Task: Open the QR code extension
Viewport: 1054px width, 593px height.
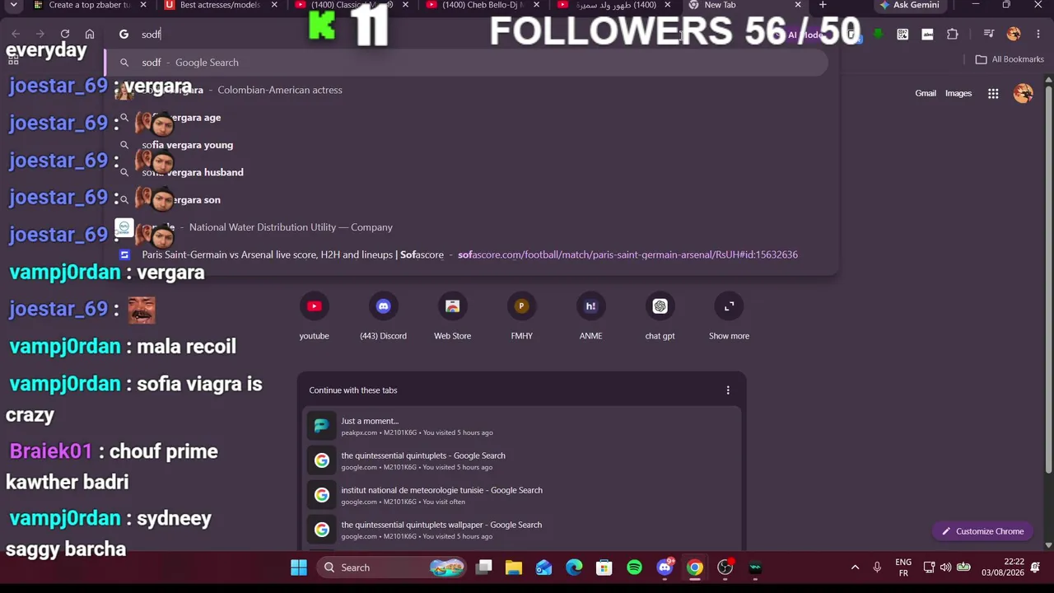Action: tap(902, 35)
